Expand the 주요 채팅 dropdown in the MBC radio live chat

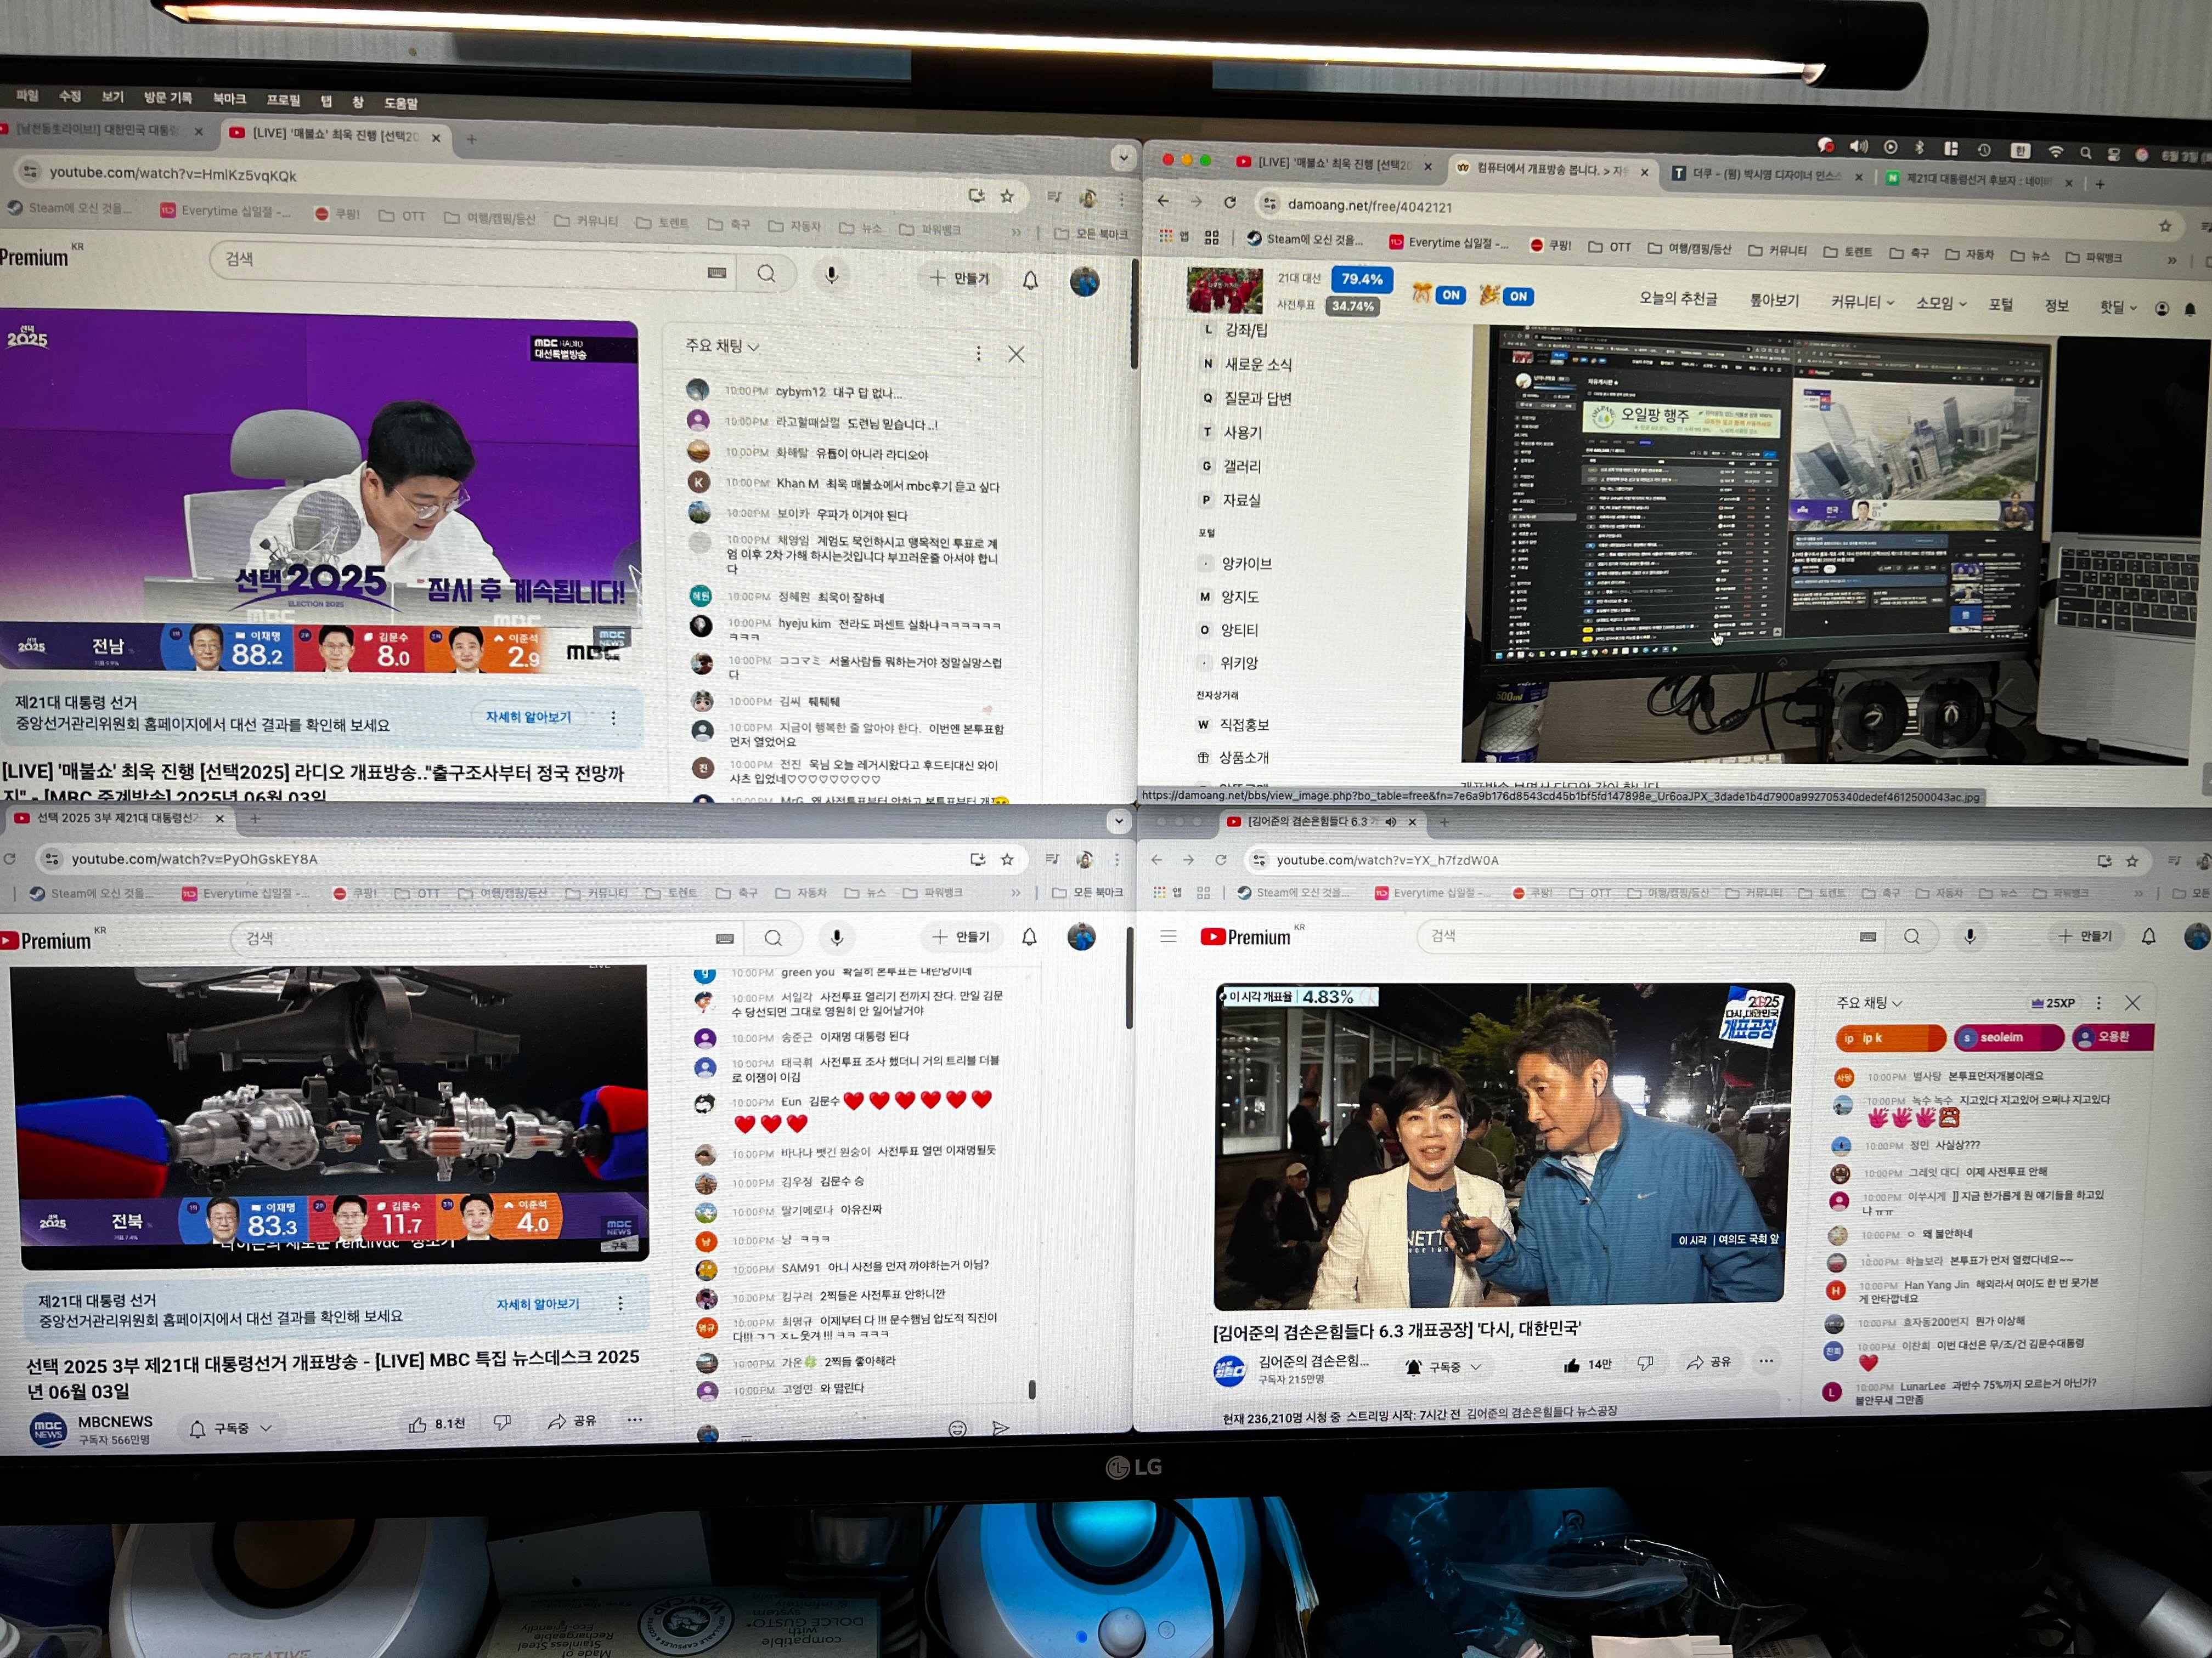tap(721, 346)
